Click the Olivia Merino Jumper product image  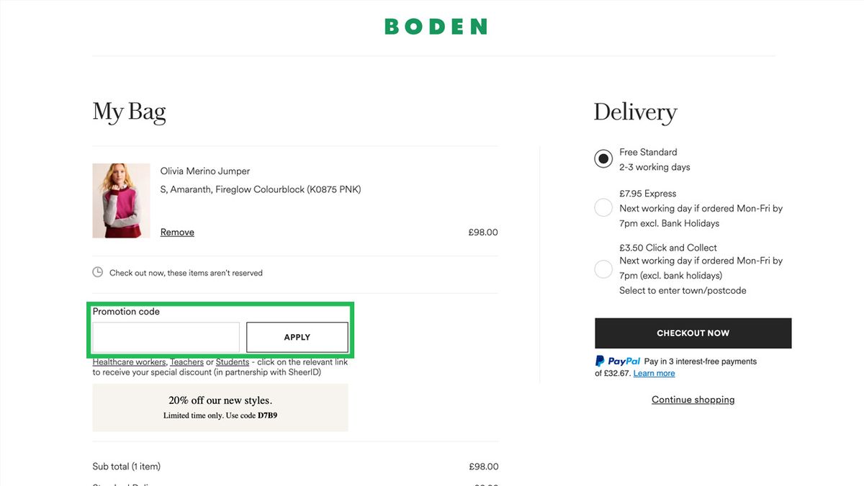point(121,200)
